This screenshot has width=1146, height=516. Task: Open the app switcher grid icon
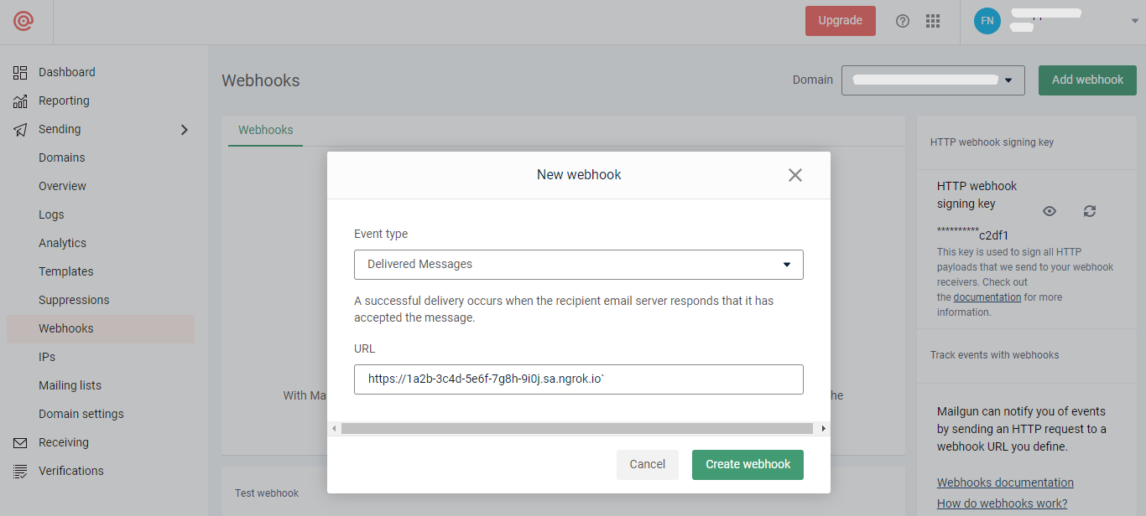[932, 20]
